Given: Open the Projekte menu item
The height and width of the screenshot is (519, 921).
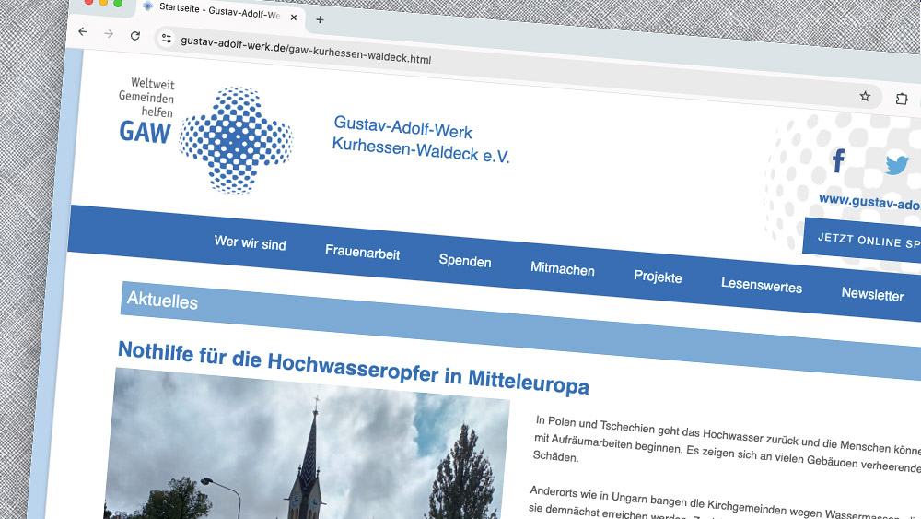Looking at the screenshot, I should coord(658,277).
